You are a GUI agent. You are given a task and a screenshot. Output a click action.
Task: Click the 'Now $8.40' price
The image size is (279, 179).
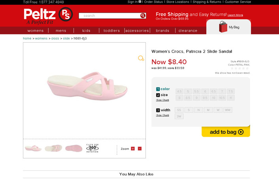(x=169, y=62)
